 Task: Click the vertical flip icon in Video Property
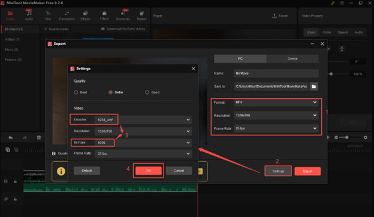[x=342, y=49]
